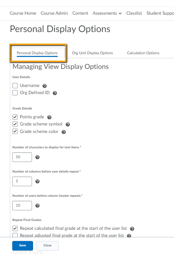Open help beside characters to display field
The image size is (174, 254).
click(x=37, y=157)
